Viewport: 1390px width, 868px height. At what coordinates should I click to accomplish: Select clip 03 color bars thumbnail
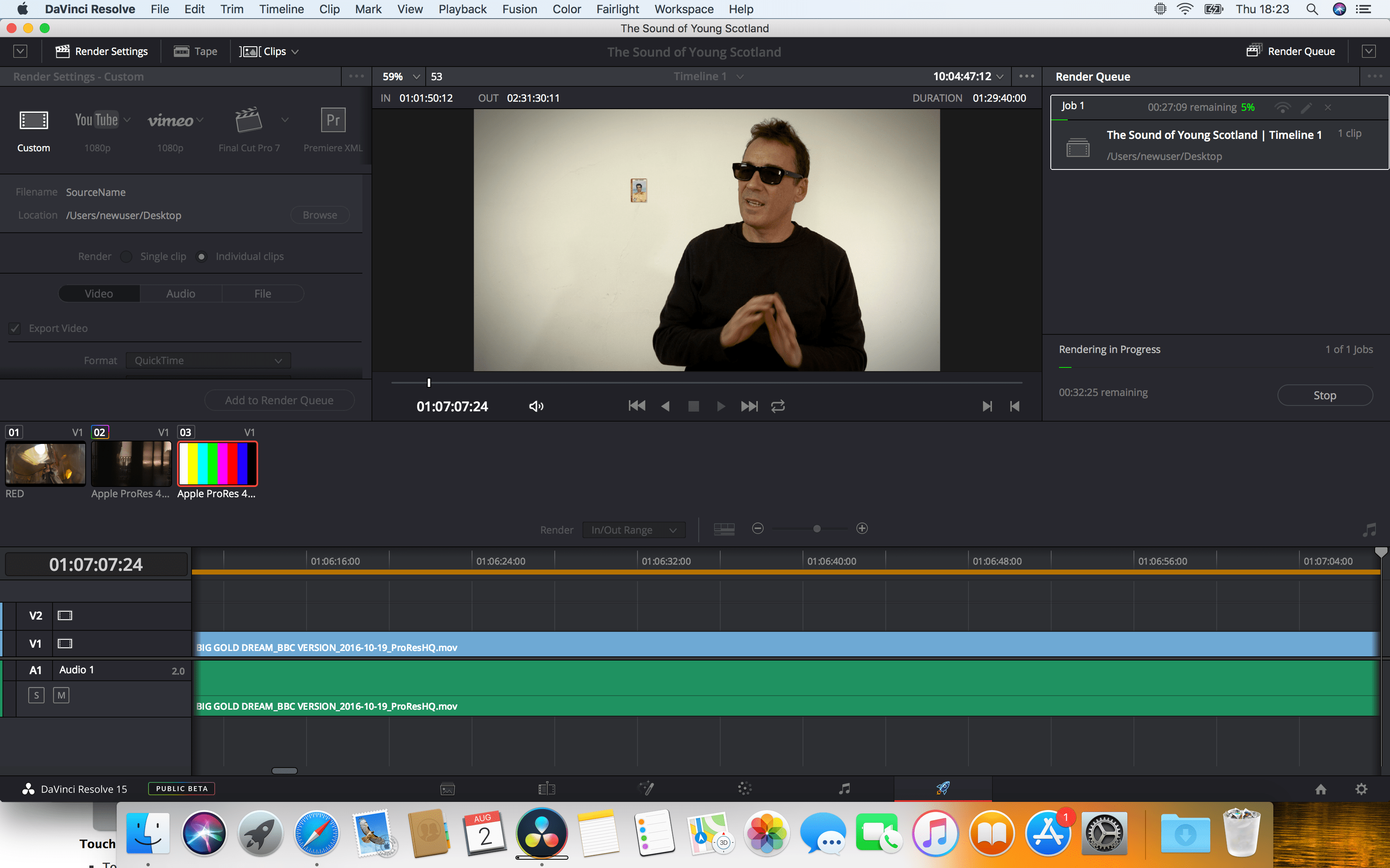point(217,463)
